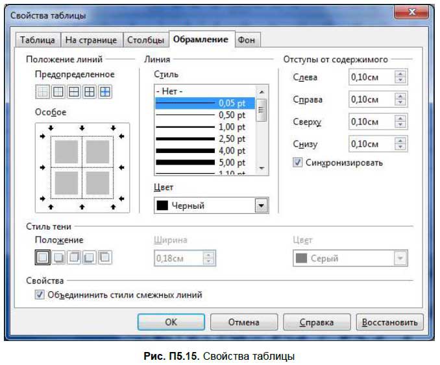Click the Отмена button
This screenshot has width=440, height=365.
(244, 322)
